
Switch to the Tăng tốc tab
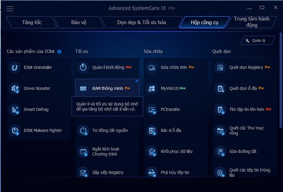(32, 22)
